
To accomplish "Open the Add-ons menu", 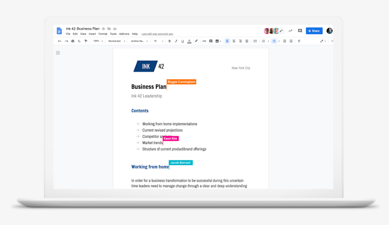I will [x=124, y=34].
